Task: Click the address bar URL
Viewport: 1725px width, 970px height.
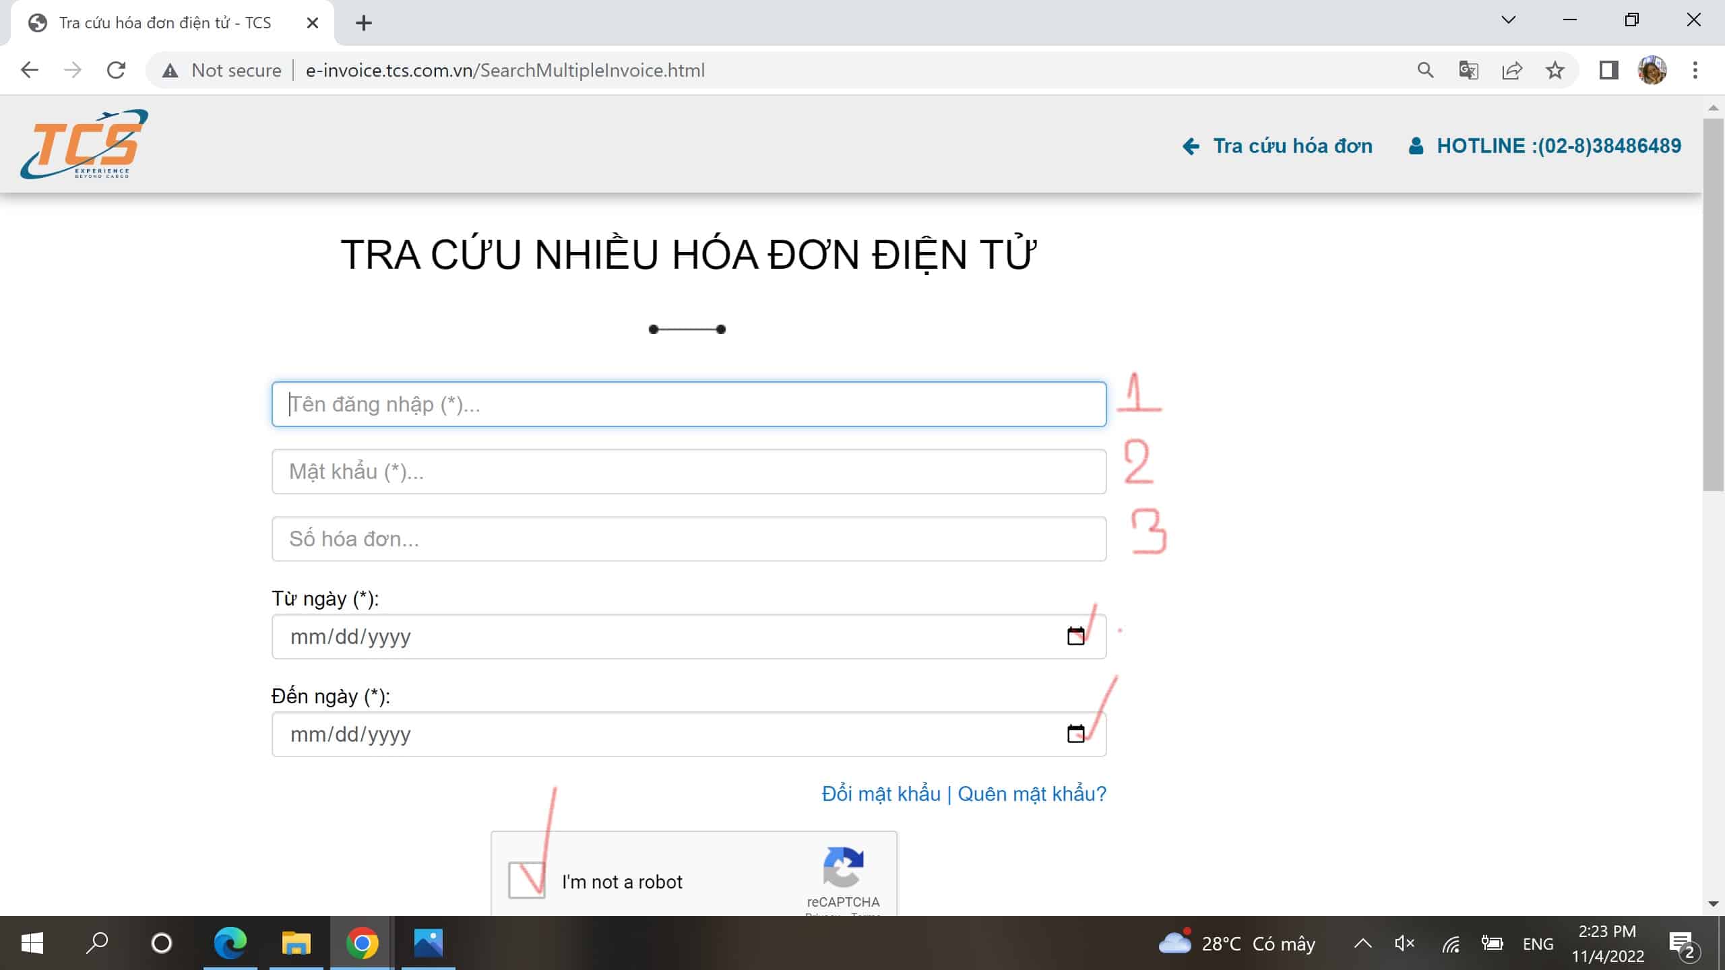Action: pos(505,70)
